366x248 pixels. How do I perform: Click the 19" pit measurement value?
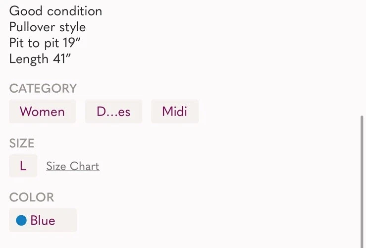point(72,43)
